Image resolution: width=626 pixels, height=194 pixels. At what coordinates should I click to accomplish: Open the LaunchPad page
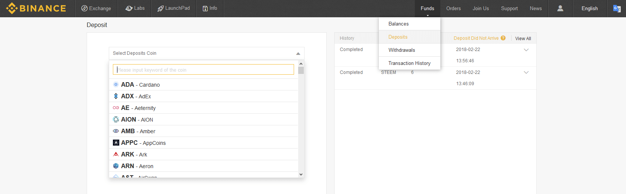pyautogui.click(x=174, y=8)
